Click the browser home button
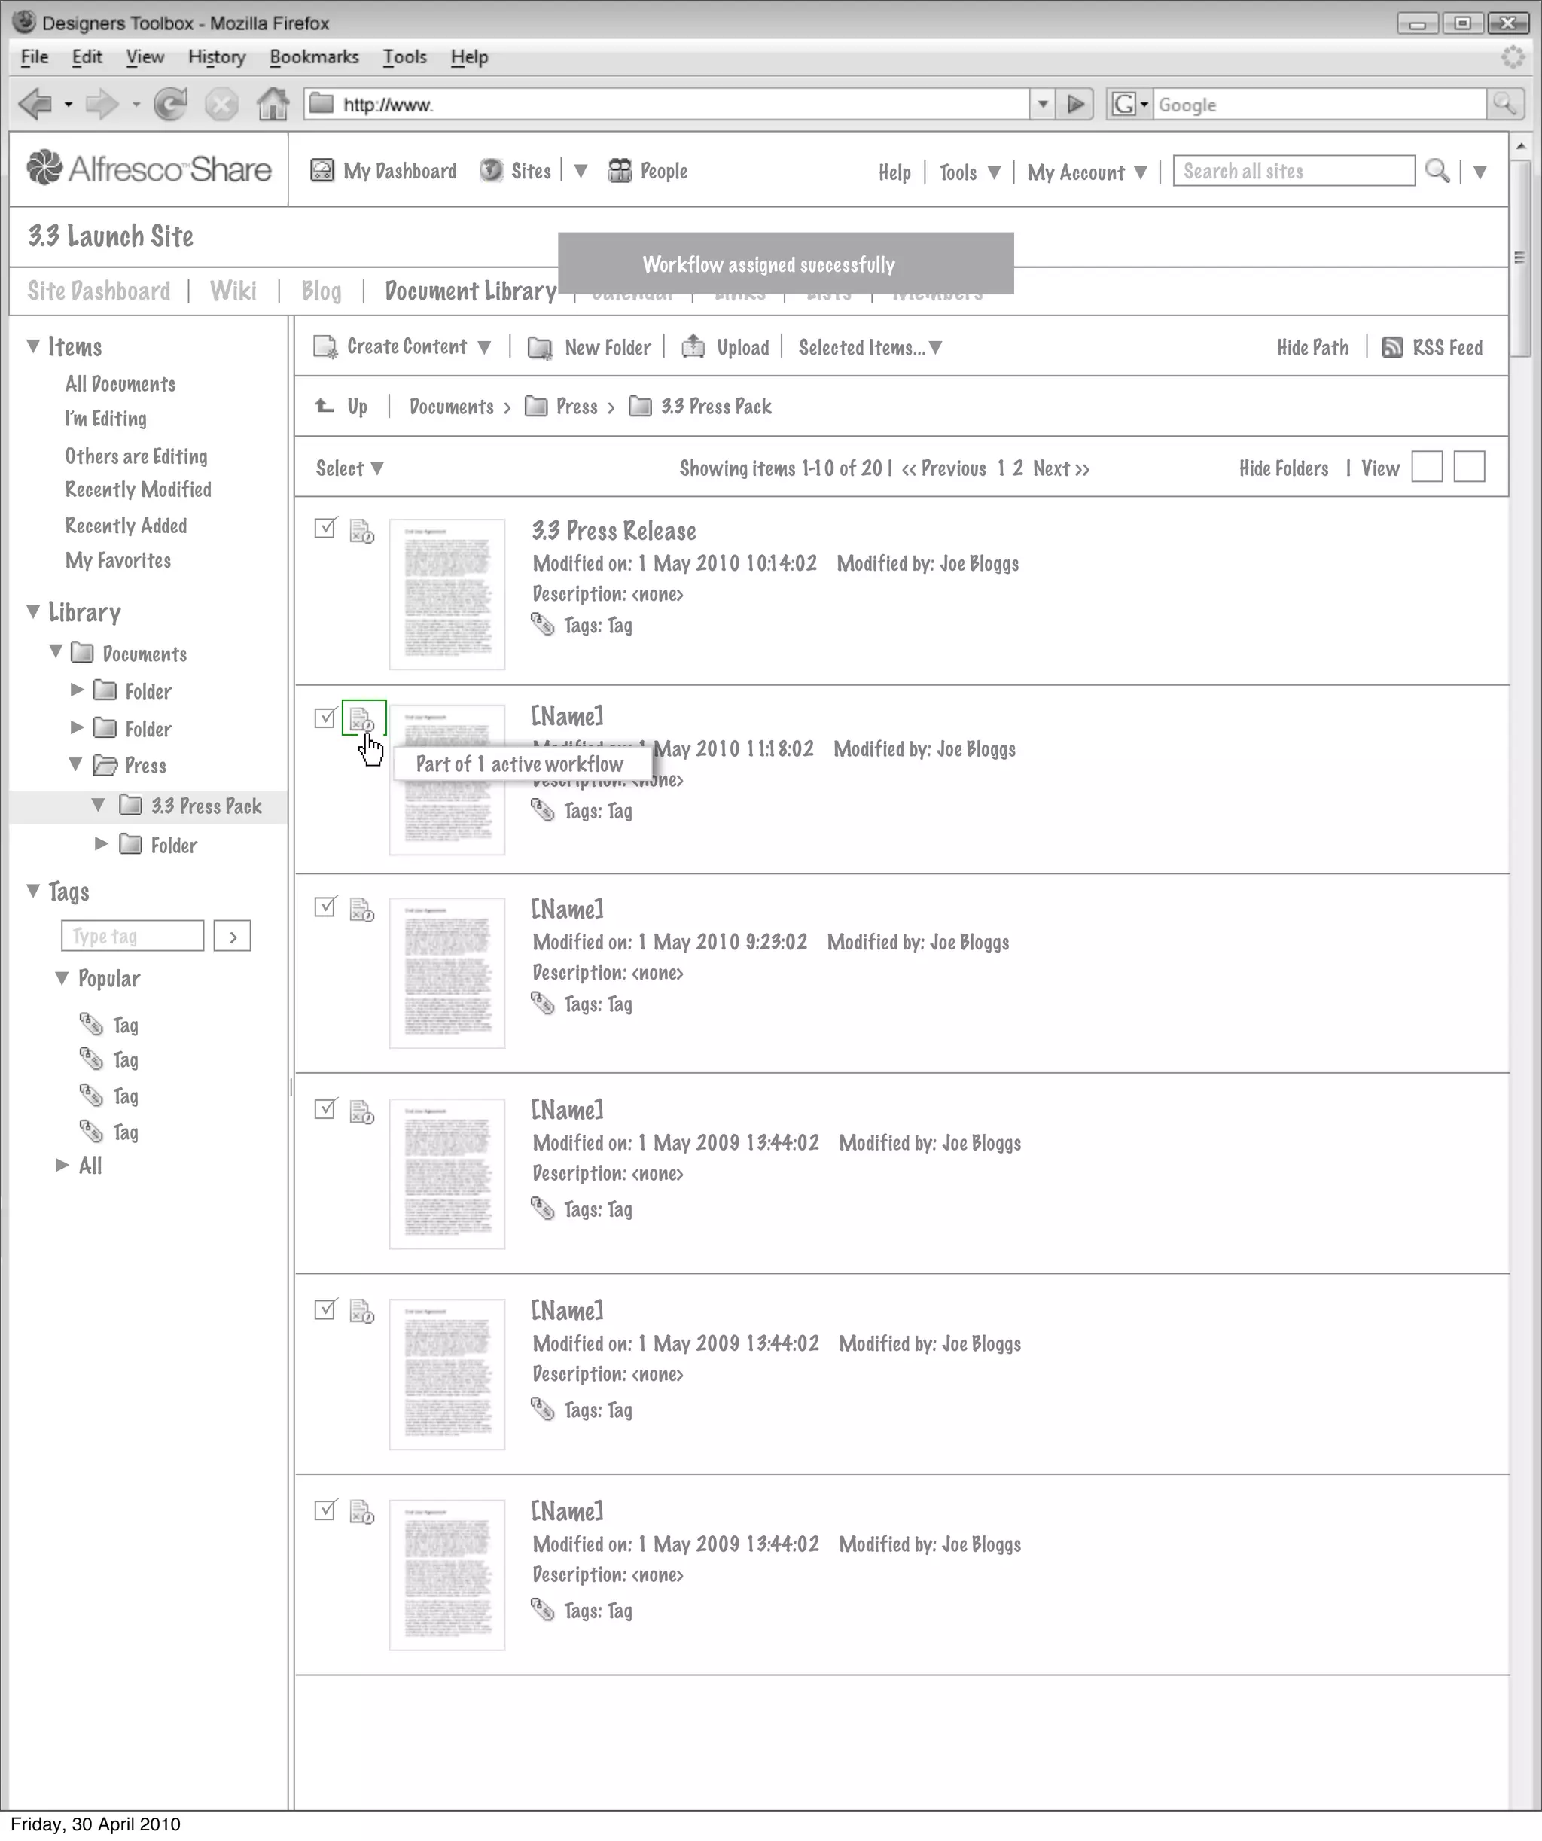Screen dimensions: 1542x1841 pos(273,105)
